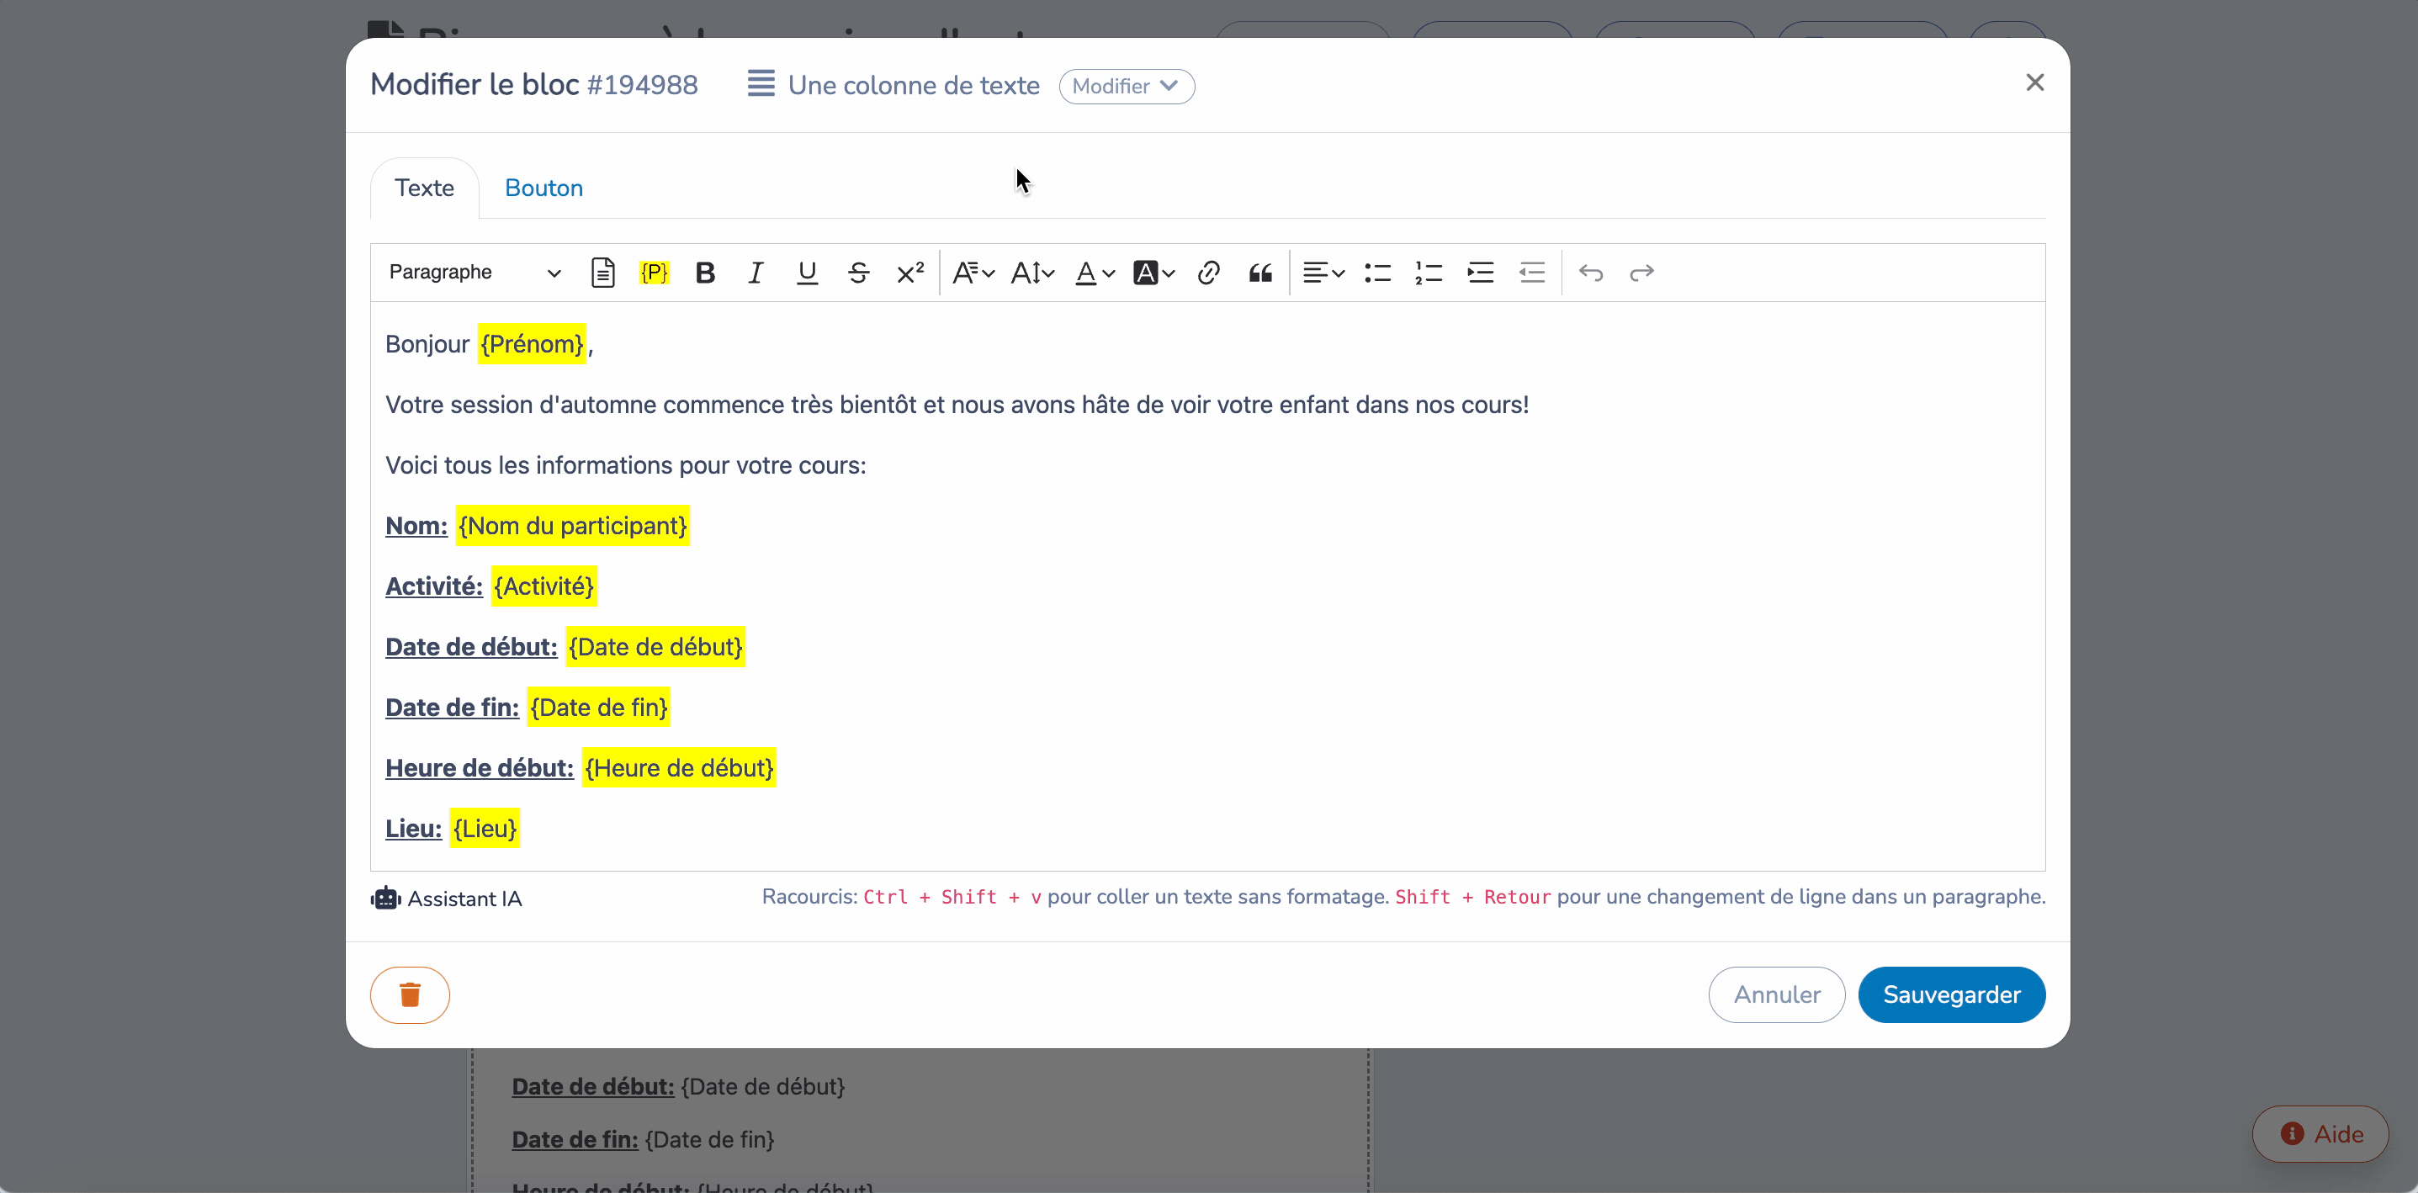The image size is (2418, 1193).
Task: Insert a link with the chain icon
Action: [1209, 273]
